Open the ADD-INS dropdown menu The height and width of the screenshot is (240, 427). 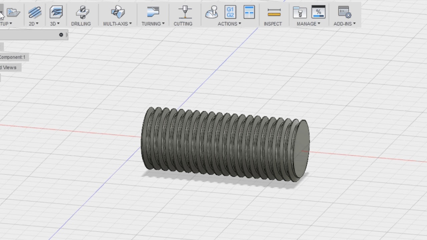[x=345, y=24]
